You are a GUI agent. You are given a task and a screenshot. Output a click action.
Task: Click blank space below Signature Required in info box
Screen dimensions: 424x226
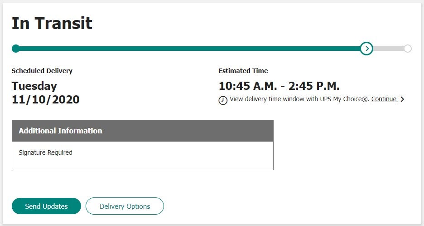(143, 163)
